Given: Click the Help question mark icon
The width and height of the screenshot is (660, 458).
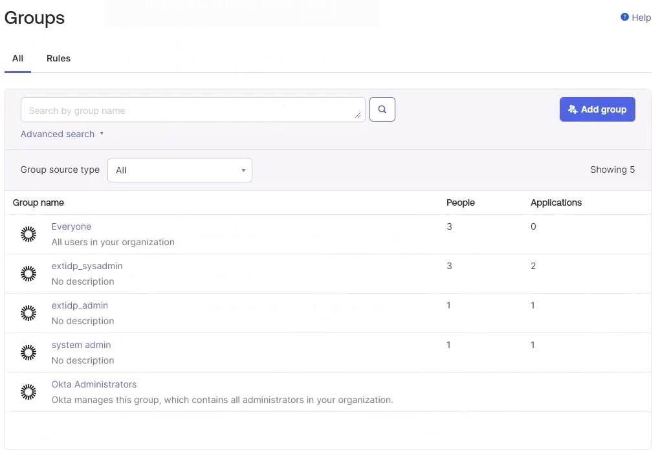Looking at the screenshot, I should [624, 17].
